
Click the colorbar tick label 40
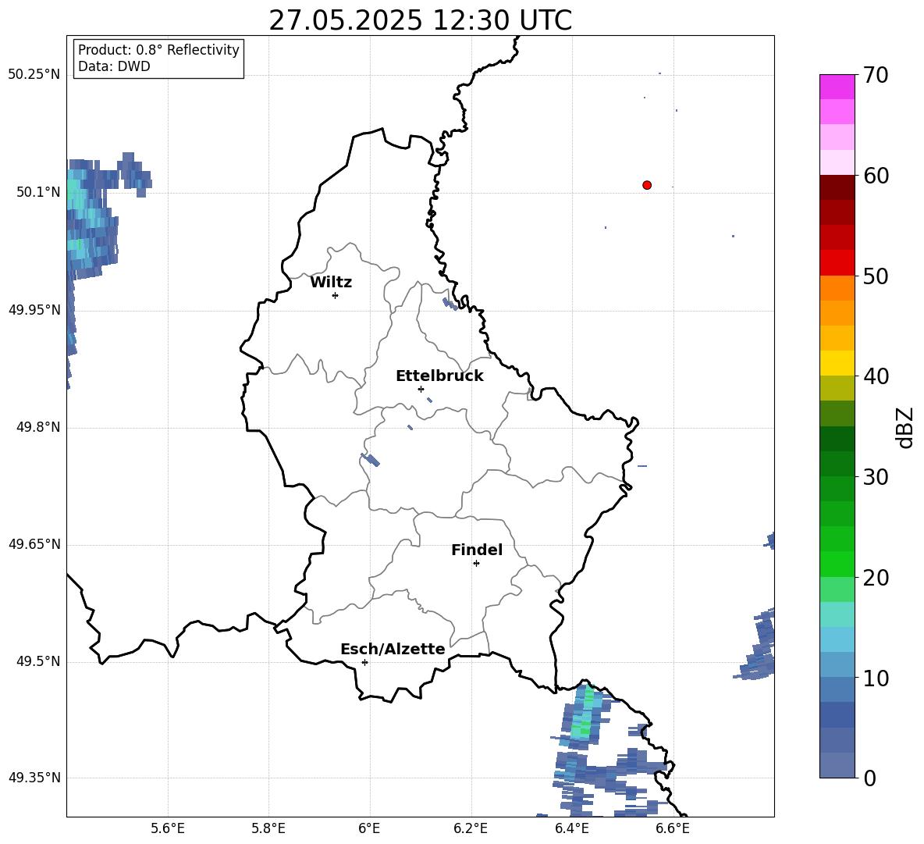tap(876, 376)
